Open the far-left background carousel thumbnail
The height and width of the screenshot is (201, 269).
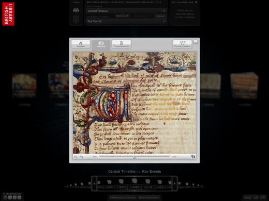click(x=24, y=86)
